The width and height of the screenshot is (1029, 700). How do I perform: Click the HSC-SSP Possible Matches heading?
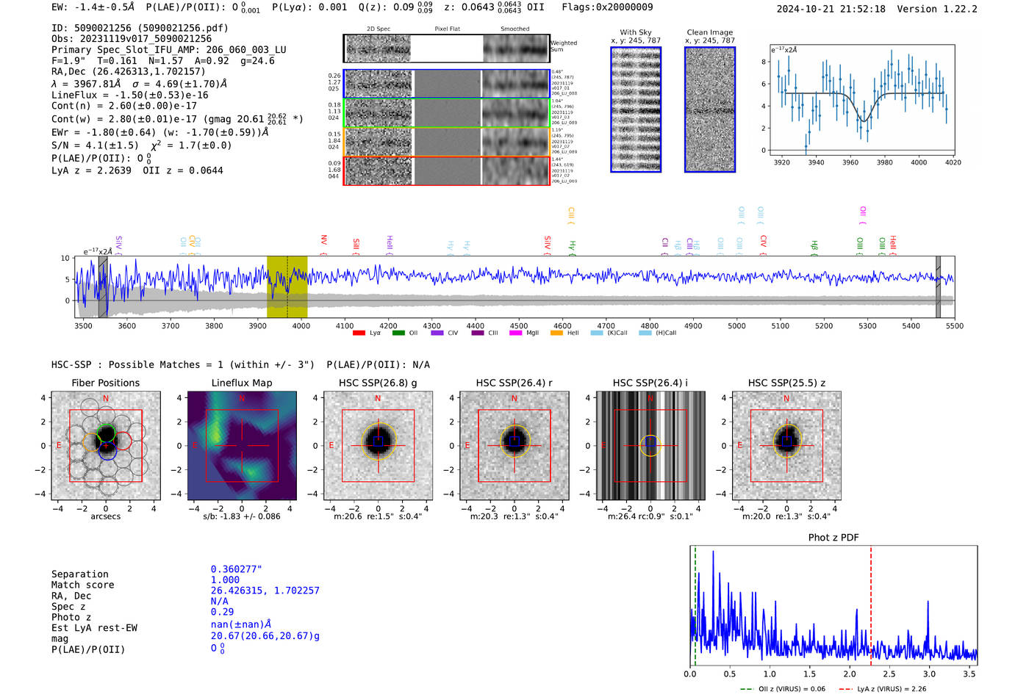coord(240,365)
